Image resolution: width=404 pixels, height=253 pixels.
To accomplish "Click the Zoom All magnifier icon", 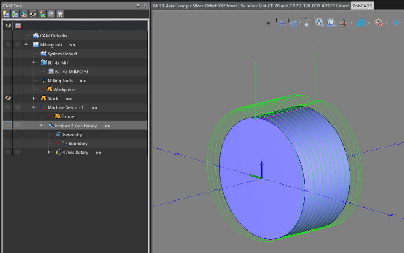I will click(x=319, y=23).
